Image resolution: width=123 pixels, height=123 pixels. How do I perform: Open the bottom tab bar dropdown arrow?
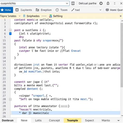click(x=118, y=120)
